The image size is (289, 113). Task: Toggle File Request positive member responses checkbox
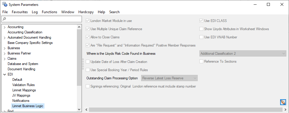pos(87,45)
